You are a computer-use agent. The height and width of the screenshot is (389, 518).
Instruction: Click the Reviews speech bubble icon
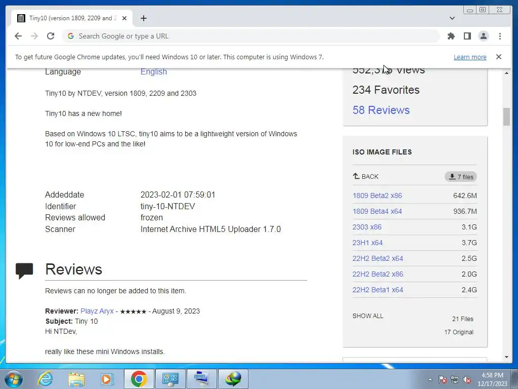point(24,271)
